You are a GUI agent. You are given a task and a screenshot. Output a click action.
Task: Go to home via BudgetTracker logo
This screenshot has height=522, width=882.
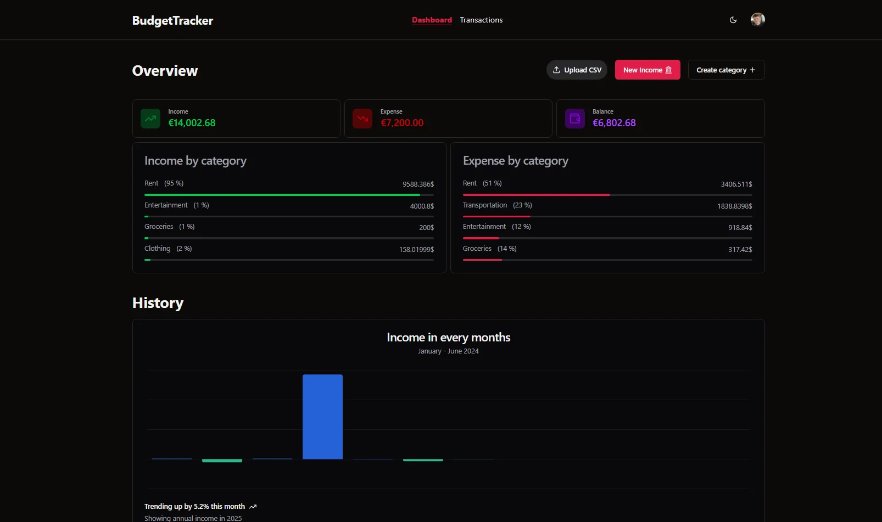[x=172, y=21]
